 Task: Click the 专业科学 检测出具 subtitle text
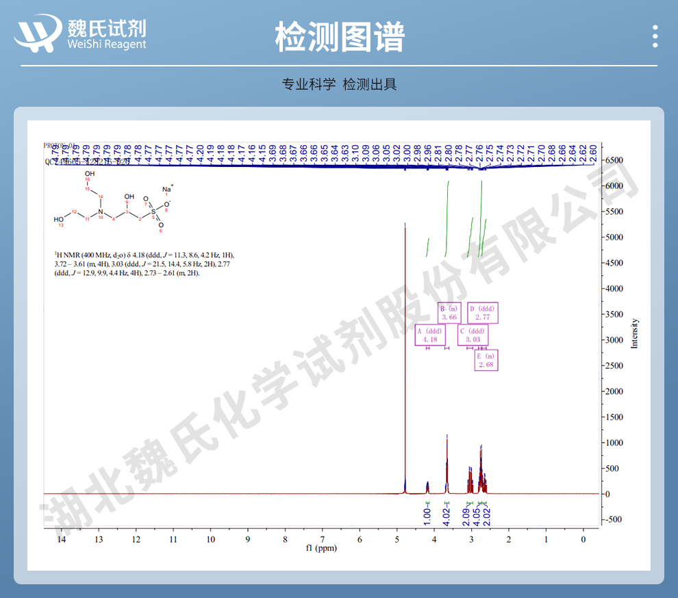[x=339, y=84]
